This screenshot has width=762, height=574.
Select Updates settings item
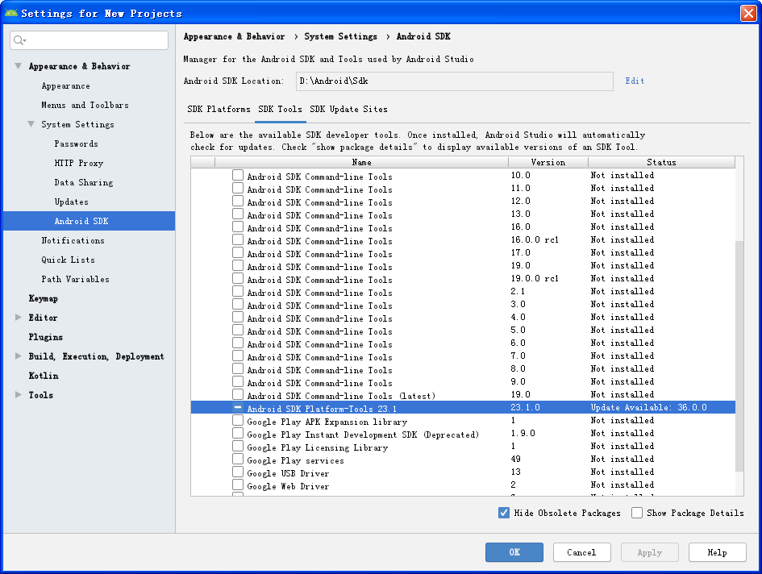click(72, 202)
